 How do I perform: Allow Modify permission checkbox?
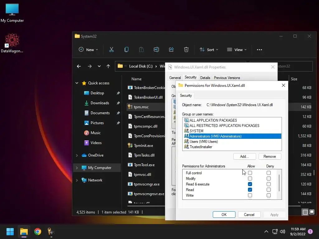pyautogui.click(x=250, y=179)
